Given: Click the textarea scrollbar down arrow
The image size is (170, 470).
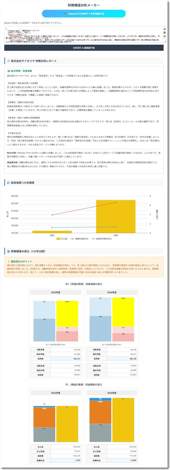Looking at the screenshot, I should coord(164,36).
